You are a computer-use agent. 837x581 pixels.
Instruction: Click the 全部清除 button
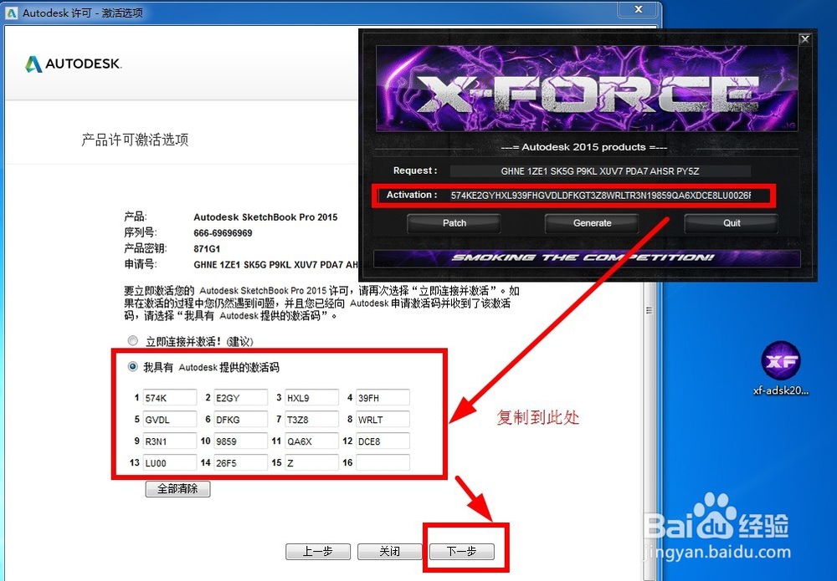click(x=177, y=489)
